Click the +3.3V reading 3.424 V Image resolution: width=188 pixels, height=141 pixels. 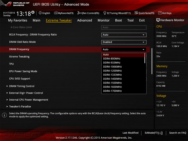(x=160, y=115)
